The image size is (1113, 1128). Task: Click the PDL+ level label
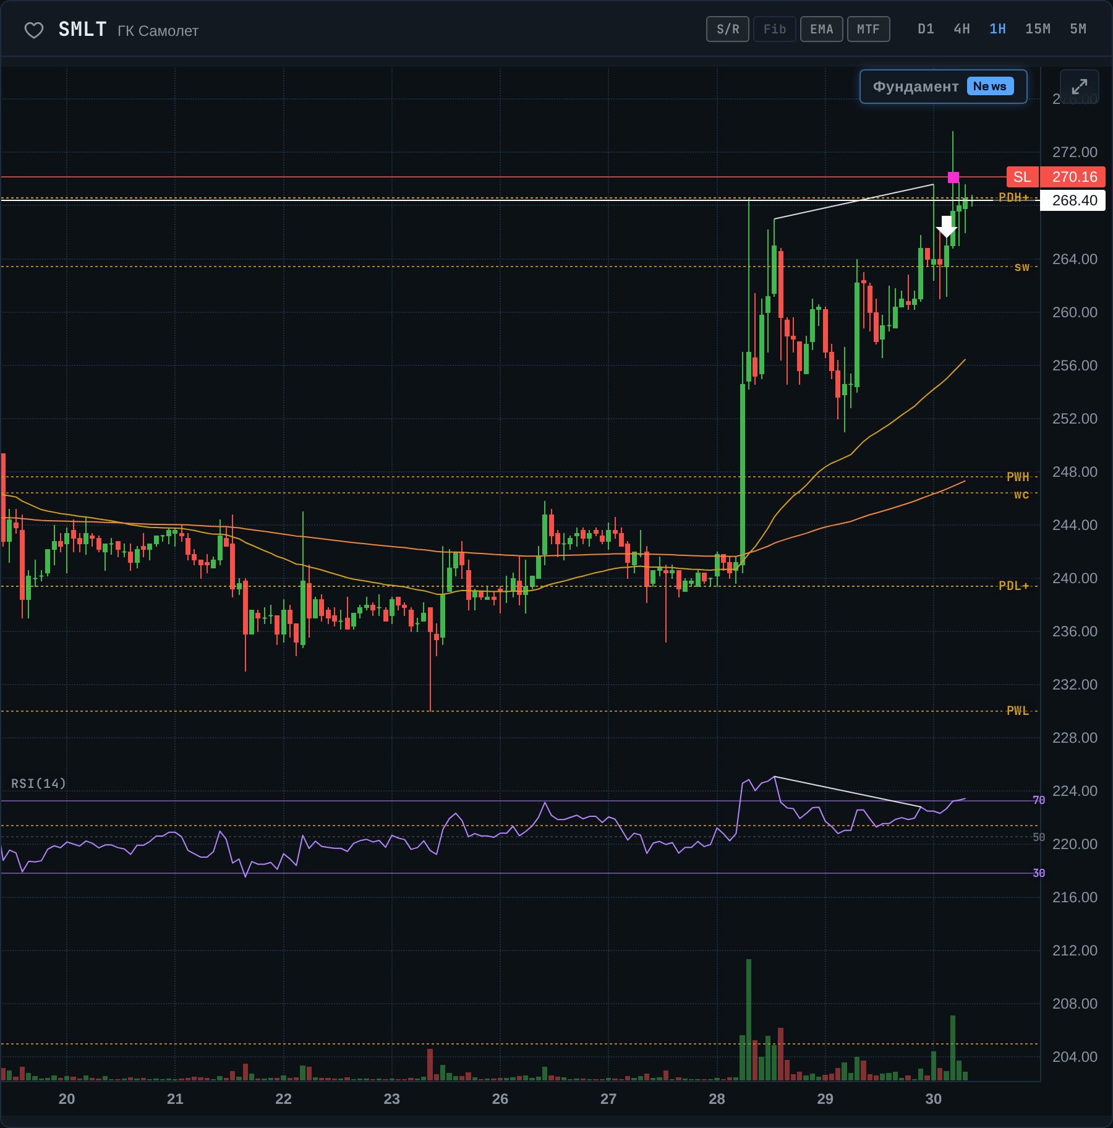[x=1014, y=586]
